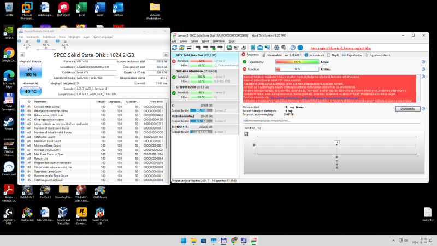Click the Újratesztelés button
The width and height of the screenshot is (437, 246).
(x=408, y=109)
